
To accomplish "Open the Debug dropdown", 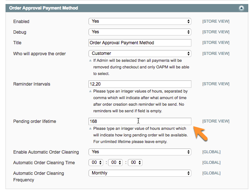I will coord(140,32).
